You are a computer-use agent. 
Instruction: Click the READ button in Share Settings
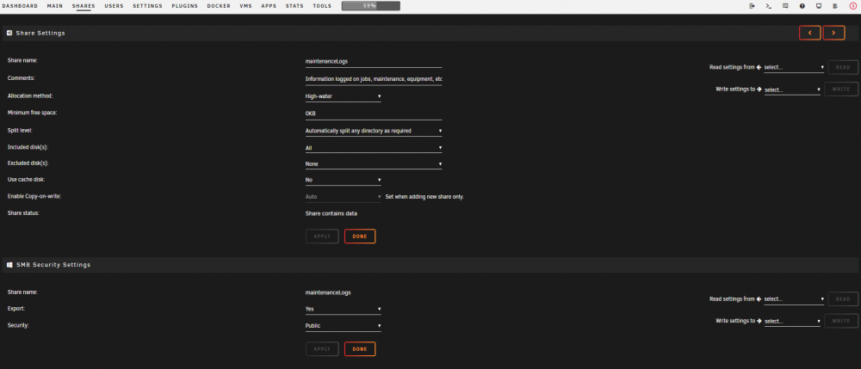843,67
